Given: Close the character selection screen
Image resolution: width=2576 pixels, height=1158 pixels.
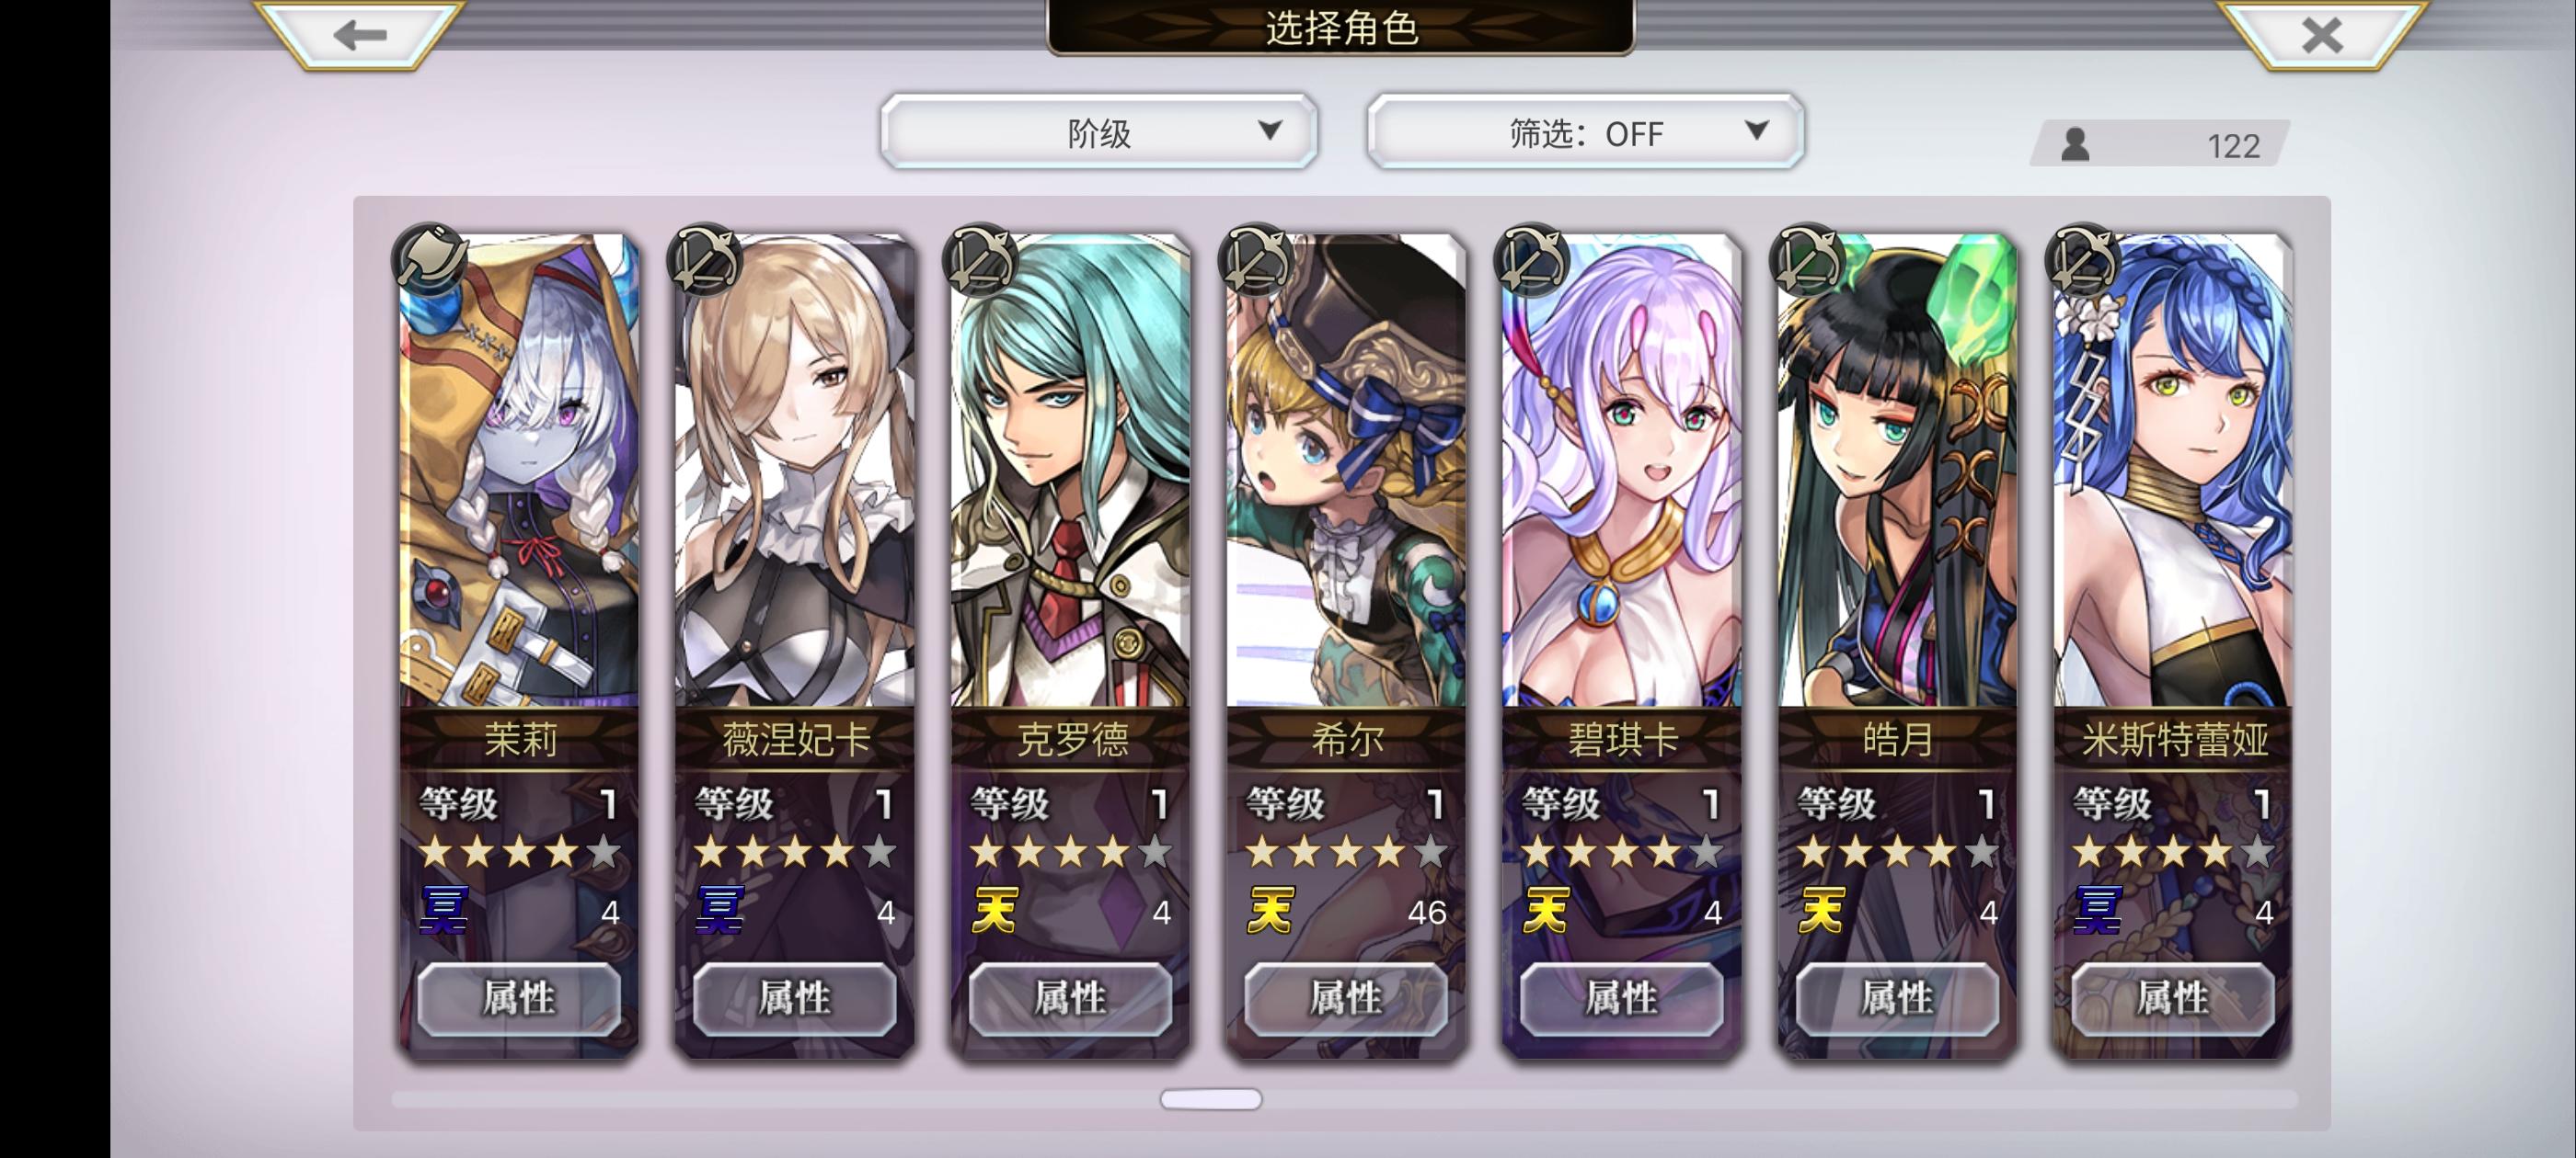Looking at the screenshot, I should pyautogui.click(x=2322, y=35).
